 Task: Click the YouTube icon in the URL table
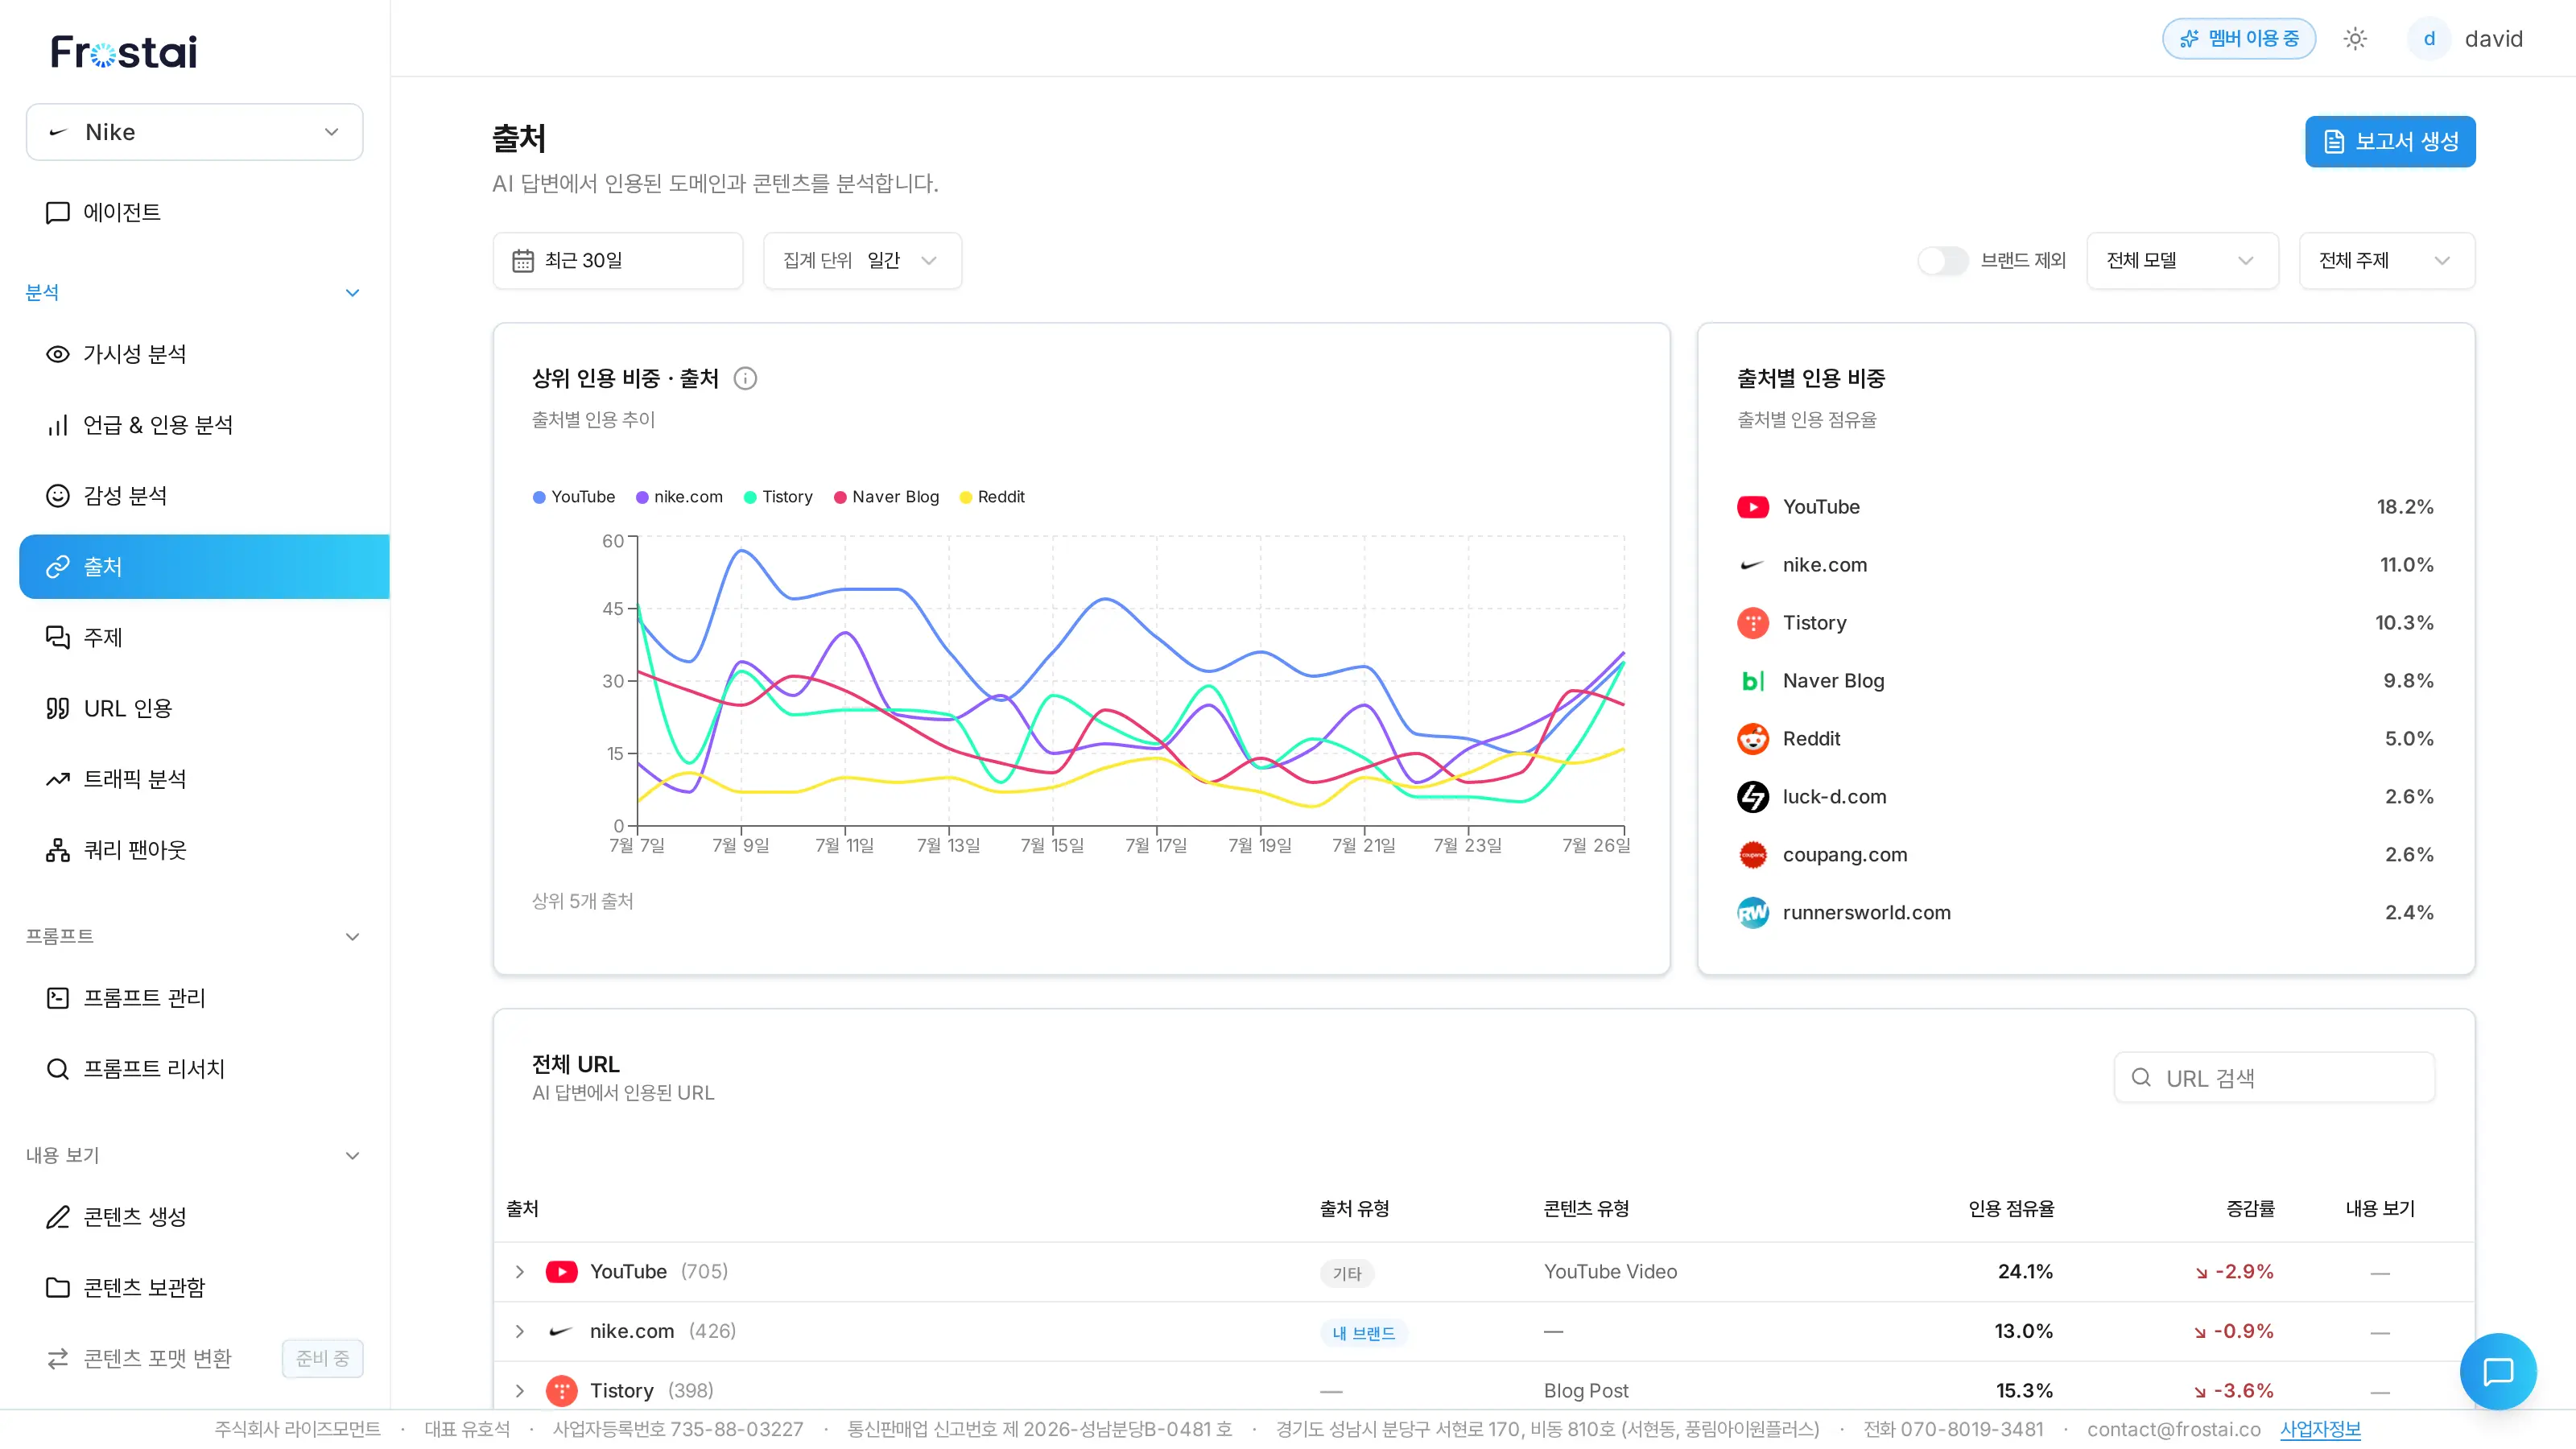[x=561, y=1272]
